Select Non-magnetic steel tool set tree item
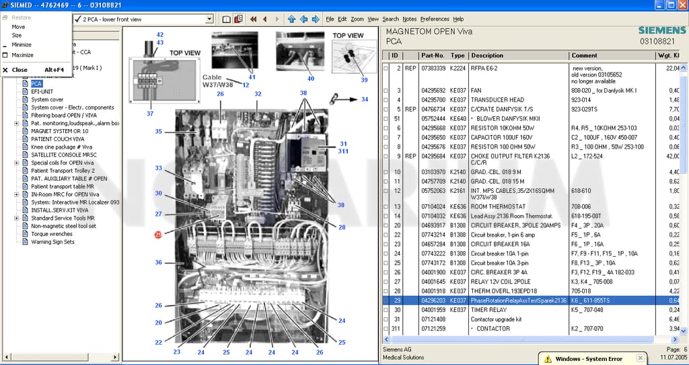The width and height of the screenshot is (689, 365). tap(63, 226)
